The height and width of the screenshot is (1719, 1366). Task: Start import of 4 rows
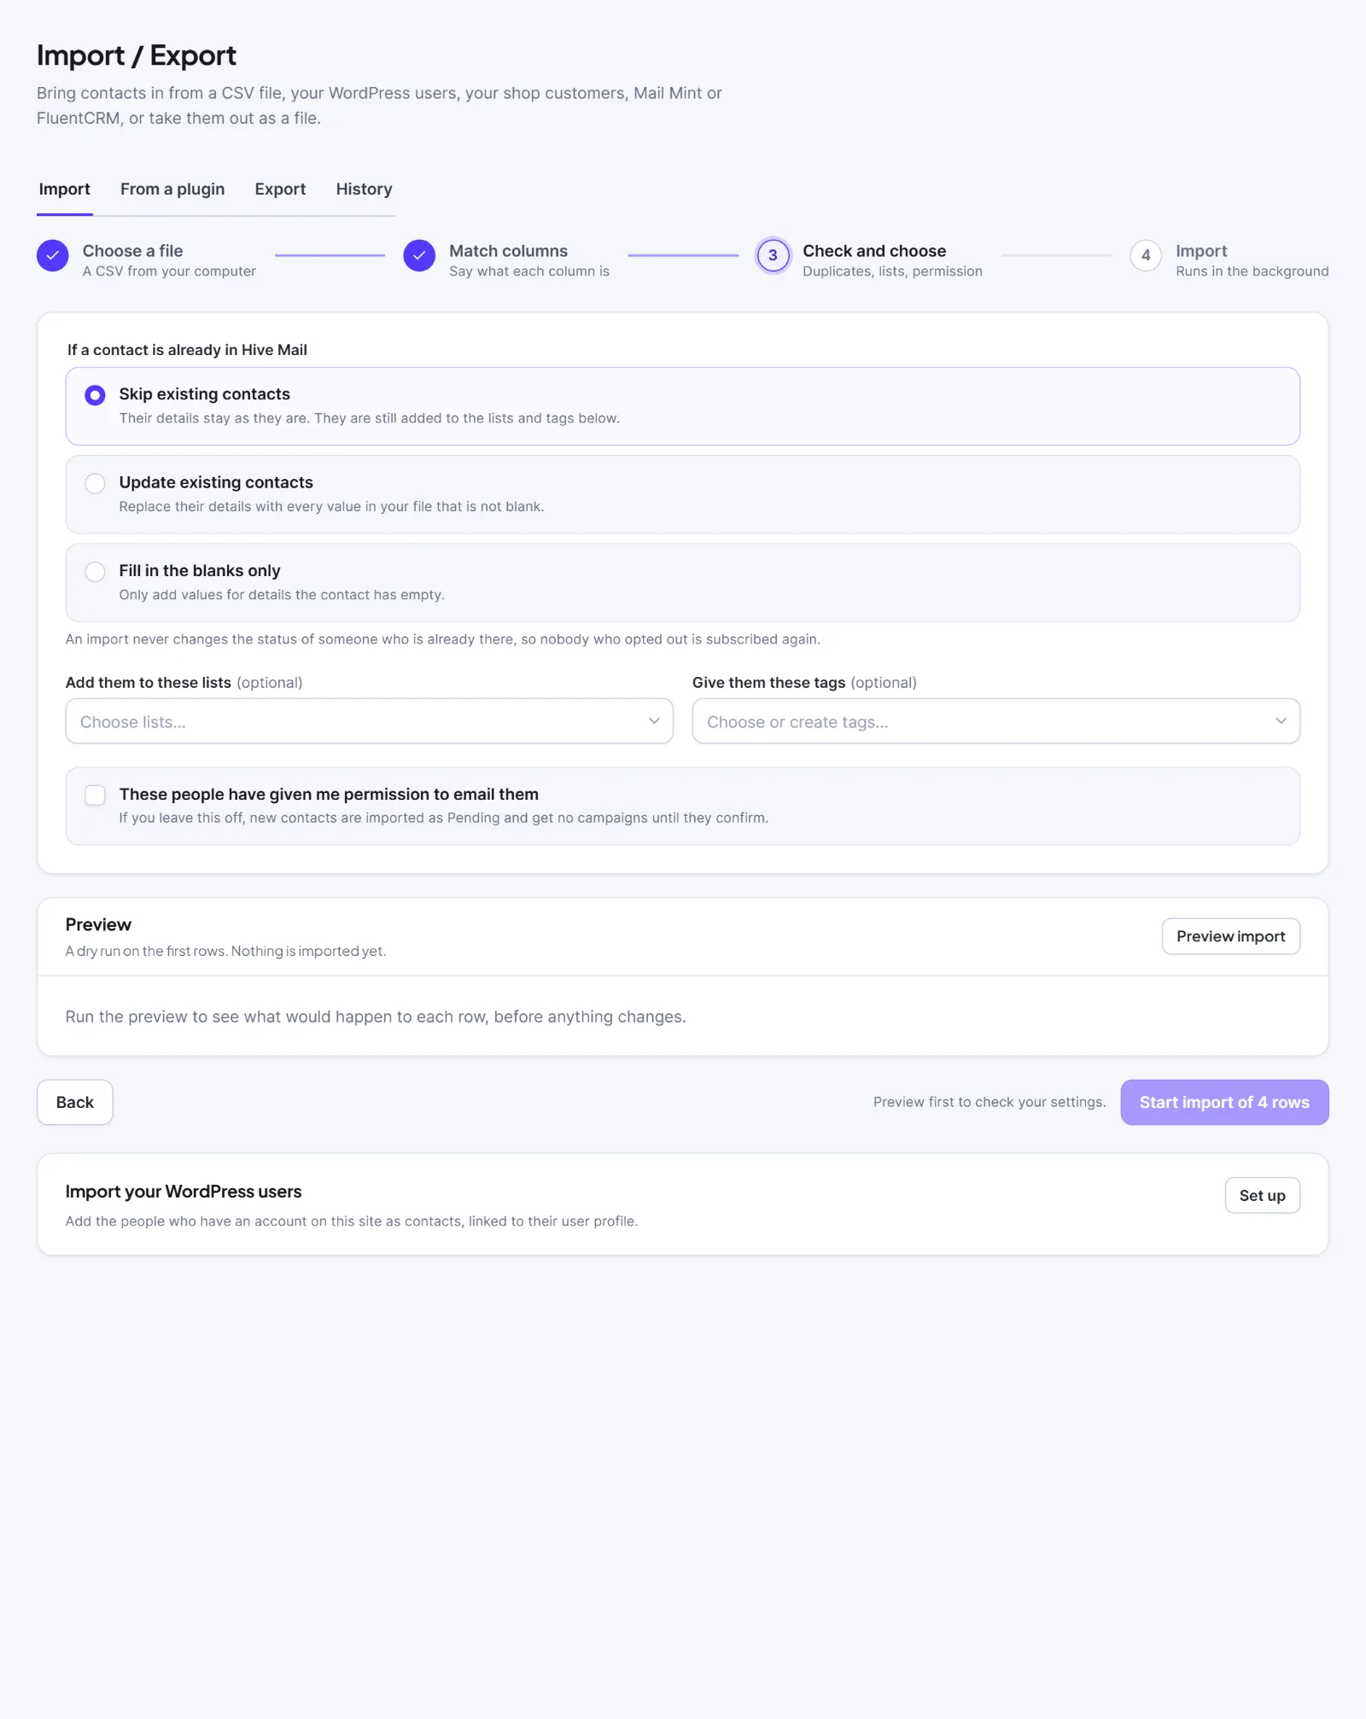click(1224, 1102)
